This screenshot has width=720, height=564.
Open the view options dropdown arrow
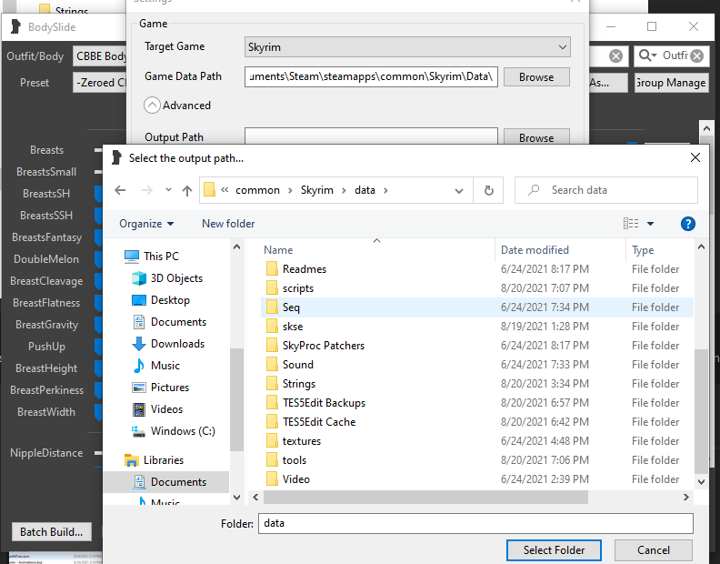[650, 224]
